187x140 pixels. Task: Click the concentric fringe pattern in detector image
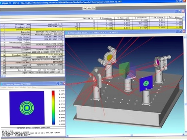(x=27, y=108)
